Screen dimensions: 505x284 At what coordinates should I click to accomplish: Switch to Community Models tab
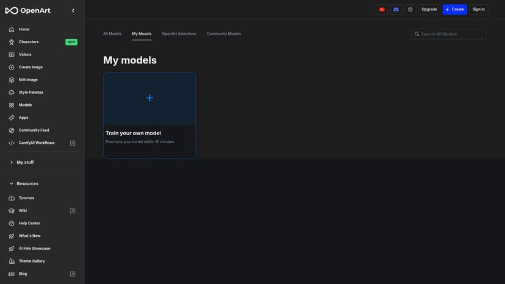[x=223, y=34]
